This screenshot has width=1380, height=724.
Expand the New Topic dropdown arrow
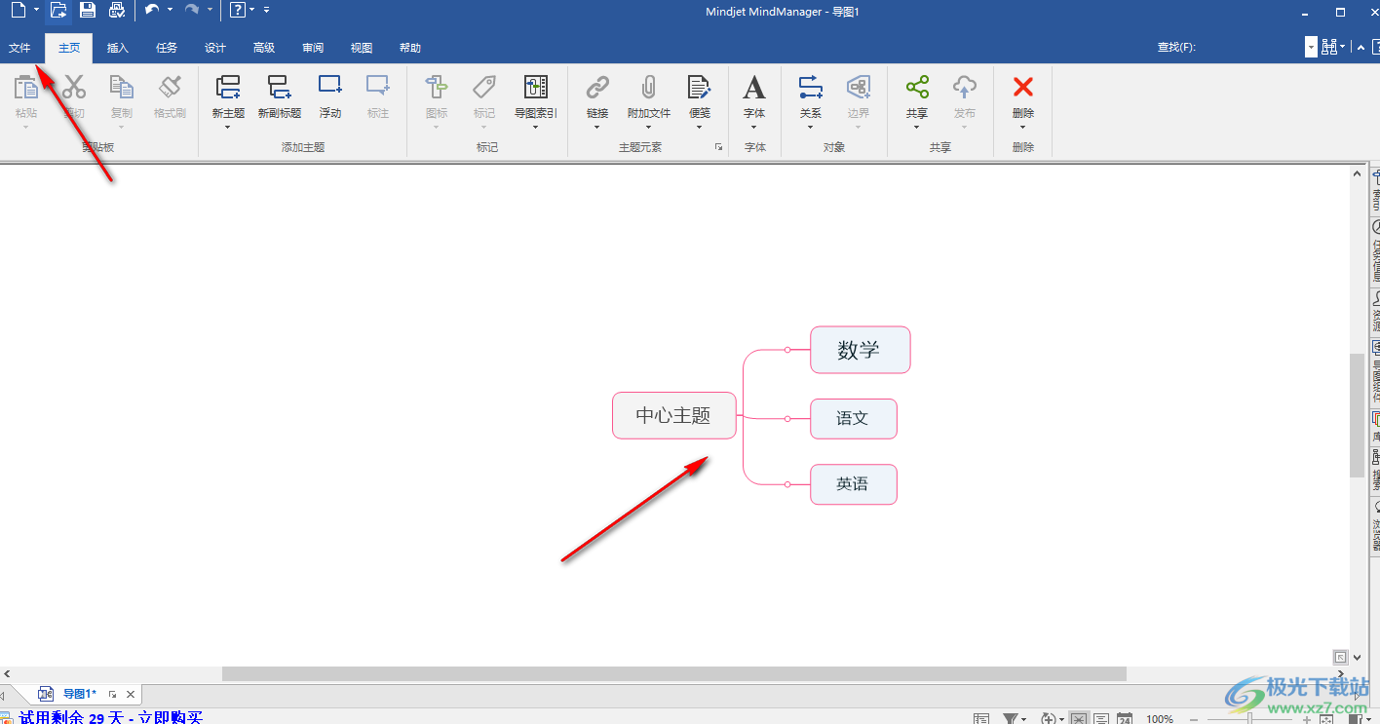pos(228,127)
